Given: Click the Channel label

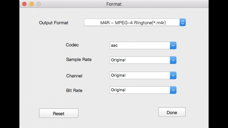Looking at the screenshot, I should [x=74, y=76].
